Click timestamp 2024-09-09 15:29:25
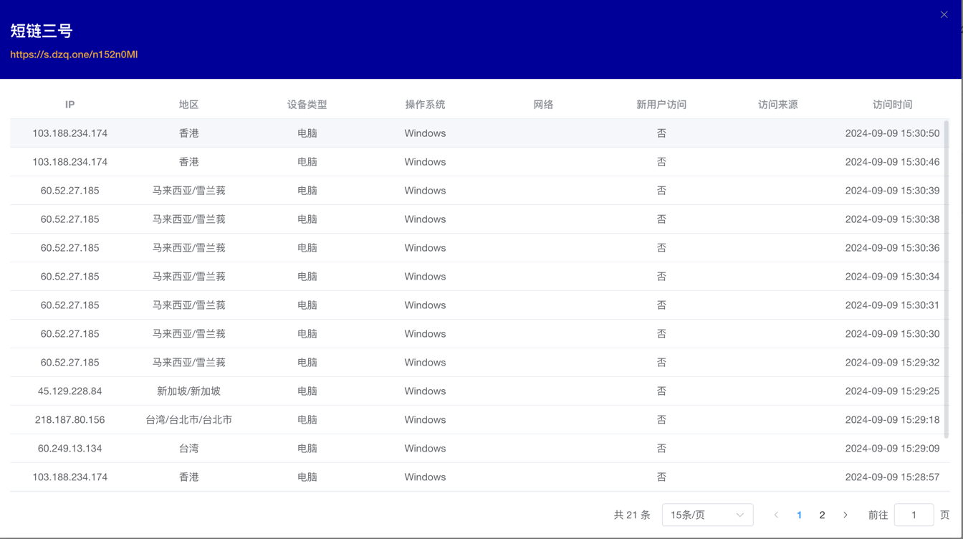Image resolution: width=963 pixels, height=539 pixels. pyautogui.click(x=892, y=391)
